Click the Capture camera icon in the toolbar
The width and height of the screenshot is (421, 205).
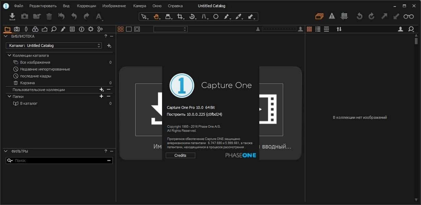click(25, 16)
